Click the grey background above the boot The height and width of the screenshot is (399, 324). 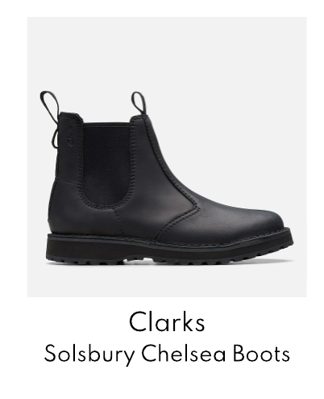(167, 52)
